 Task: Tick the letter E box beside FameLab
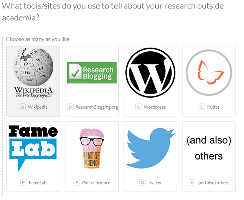23,182
